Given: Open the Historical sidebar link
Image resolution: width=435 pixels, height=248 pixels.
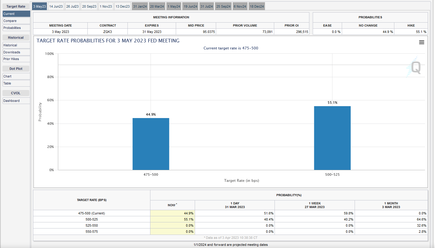Looking at the screenshot, I should pyautogui.click(x=16, y=45).
